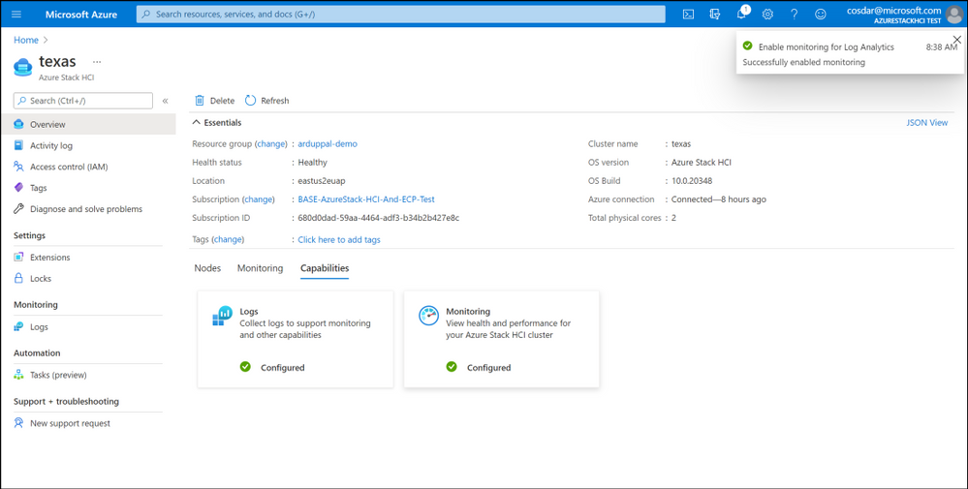This screenshot has height=489, width=968.
Task: Click the Total physical cores value 2
Action: [x=673, y=218]
